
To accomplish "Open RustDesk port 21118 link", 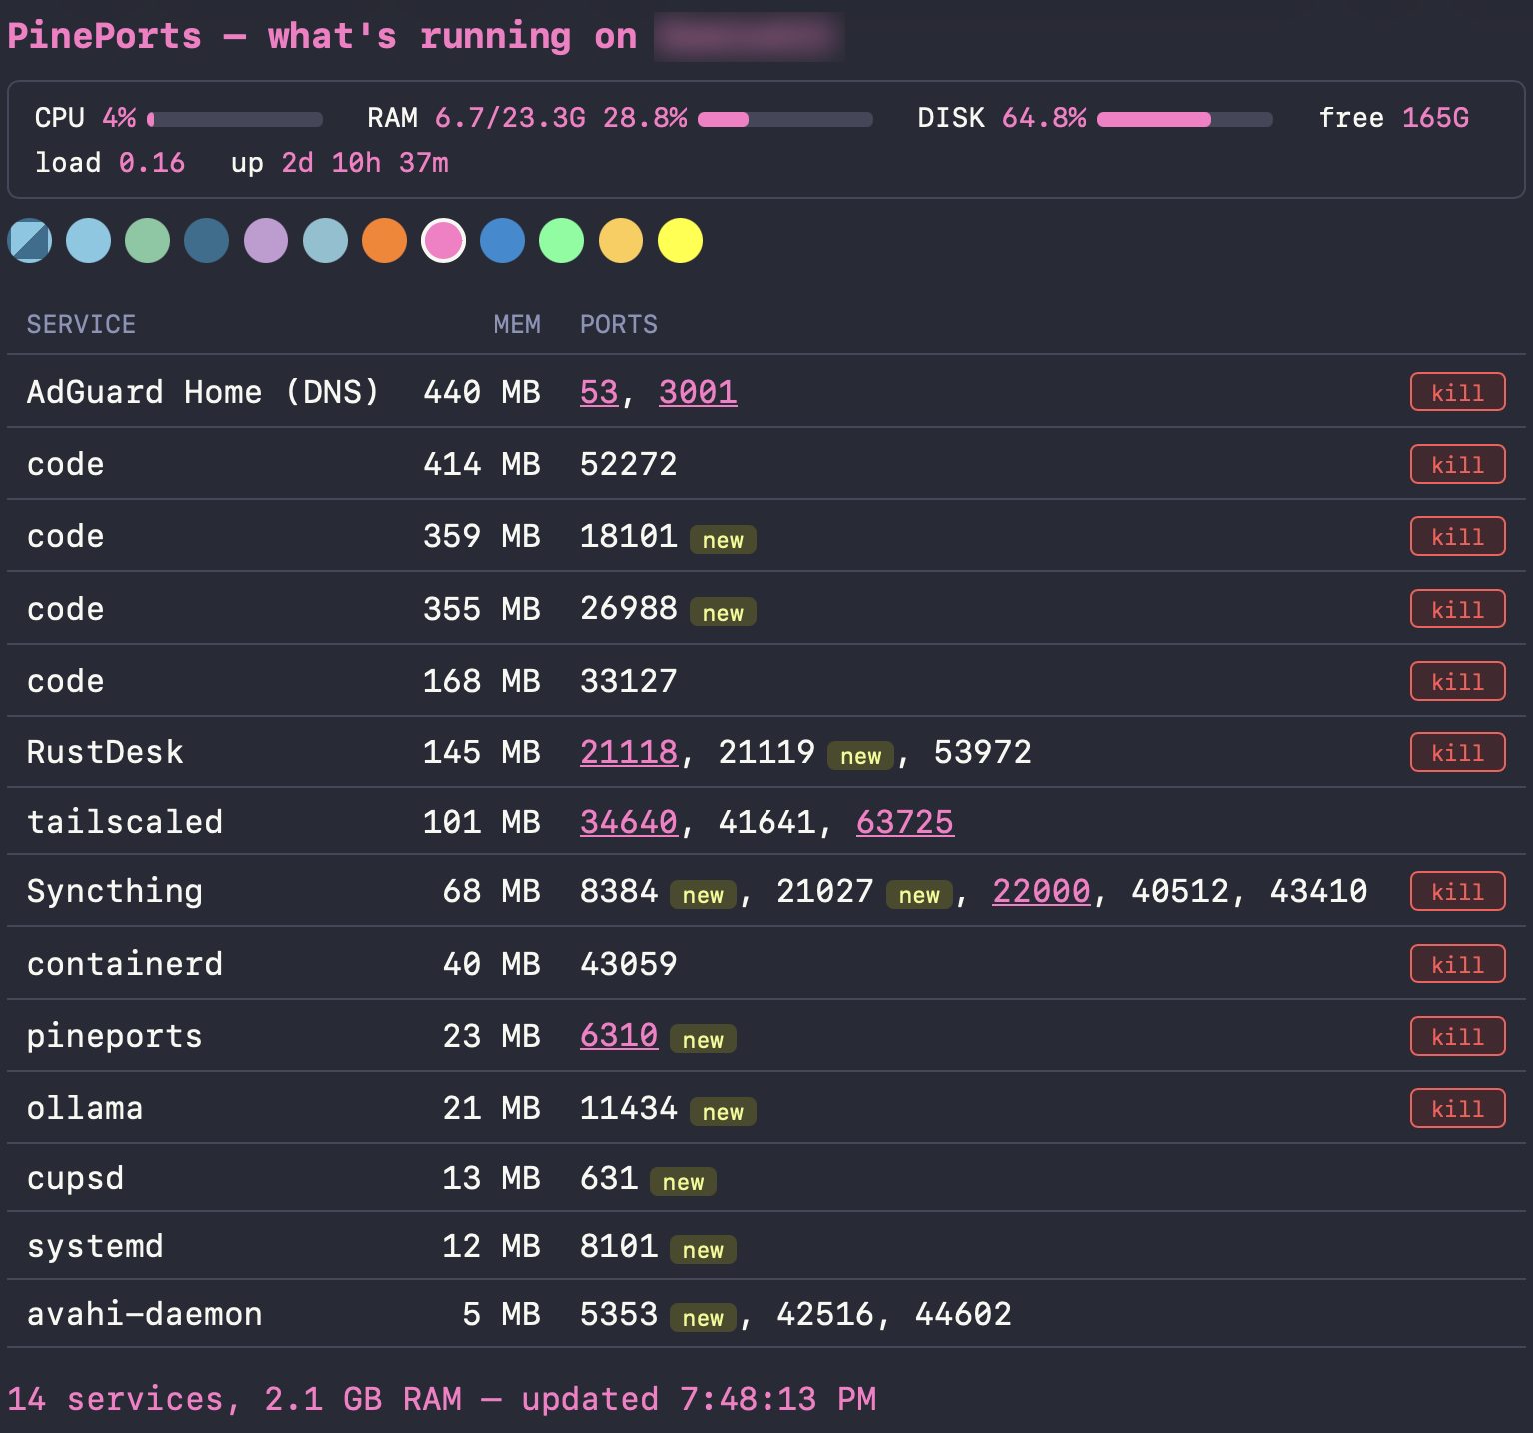I will [629, 752].
